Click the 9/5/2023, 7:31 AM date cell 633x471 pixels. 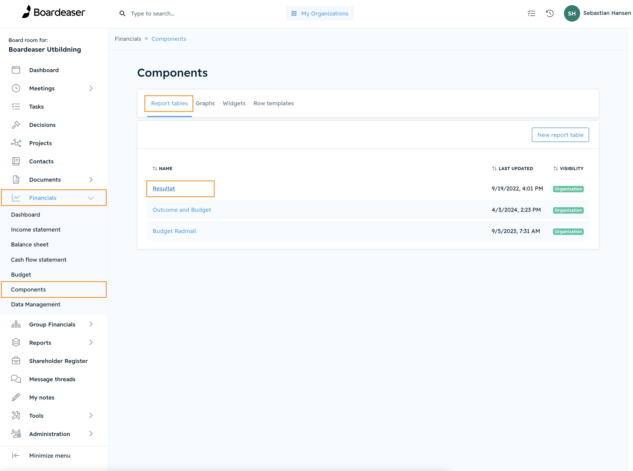[x=516, y=231]
